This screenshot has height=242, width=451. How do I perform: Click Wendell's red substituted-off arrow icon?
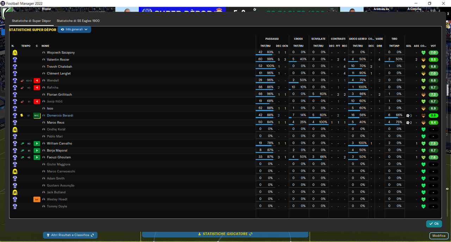pos(37,81)
